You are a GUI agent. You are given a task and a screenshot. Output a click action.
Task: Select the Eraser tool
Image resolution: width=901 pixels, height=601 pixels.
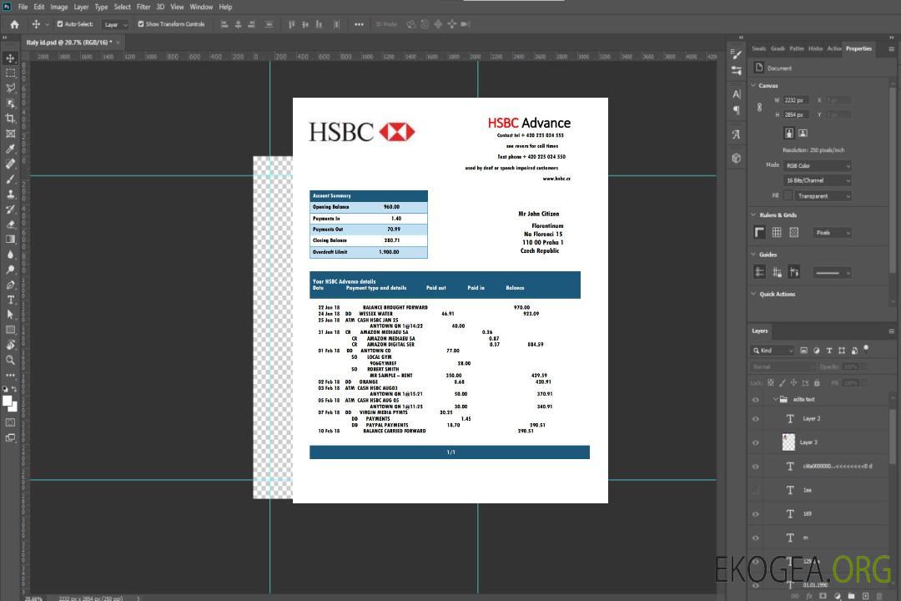[10, 225]
